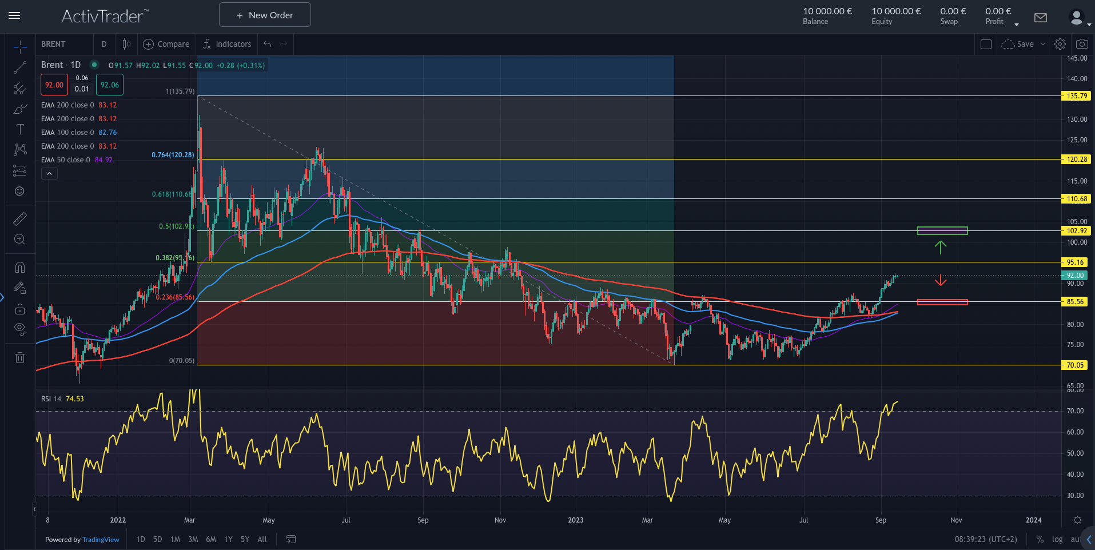Open the TradingView link
The width and height of the screenshot is (1095, 550).
pos(101,539)
